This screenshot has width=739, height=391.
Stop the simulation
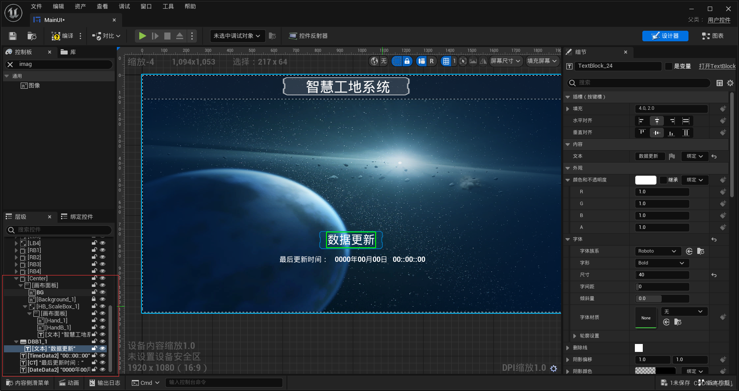(167, 36)
